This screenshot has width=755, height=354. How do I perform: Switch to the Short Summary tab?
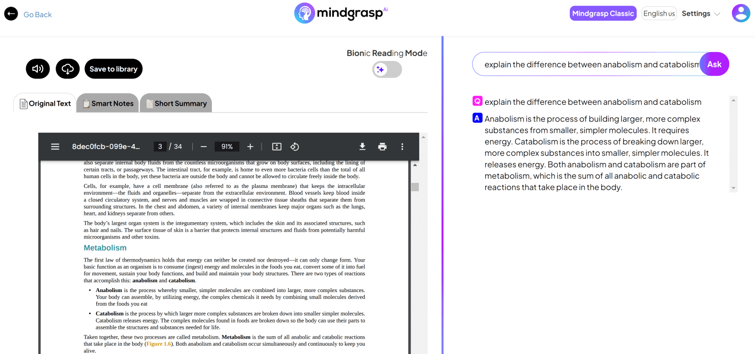coord(176,103)
